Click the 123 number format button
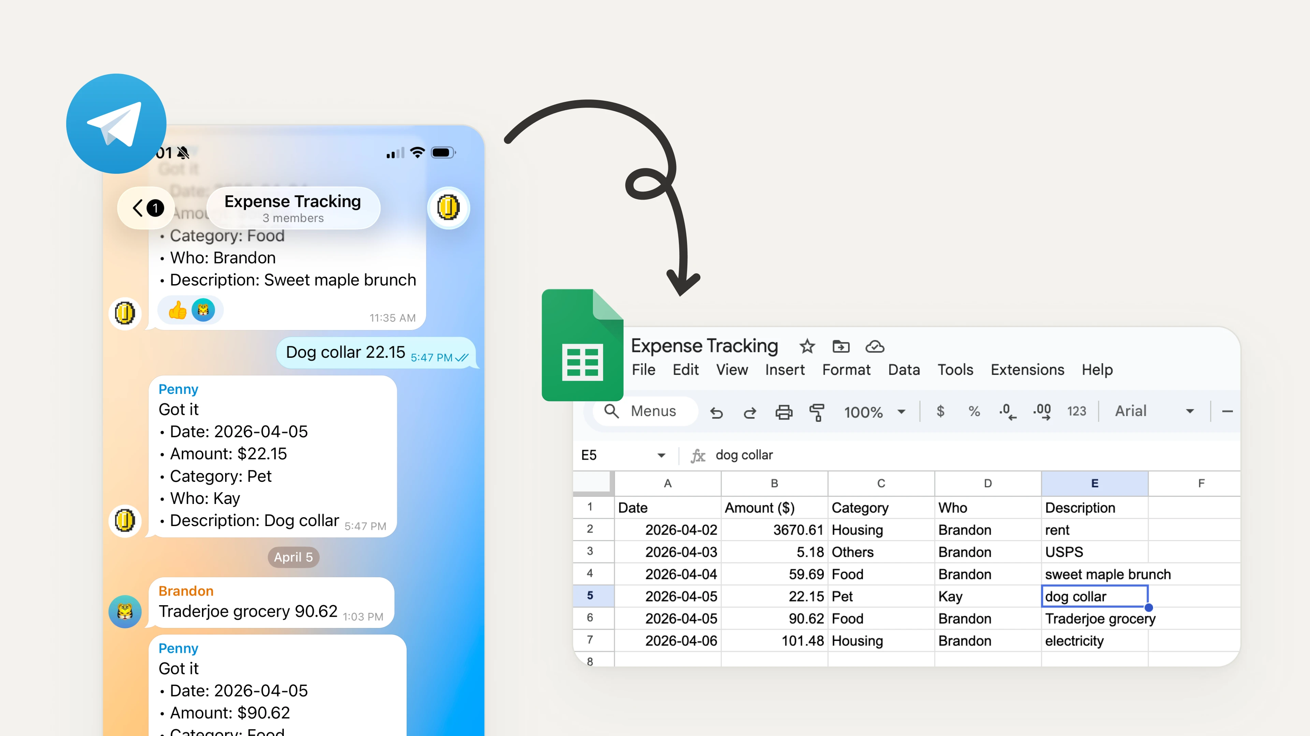Viewport: 1310px width, 736px height. 1076,411
